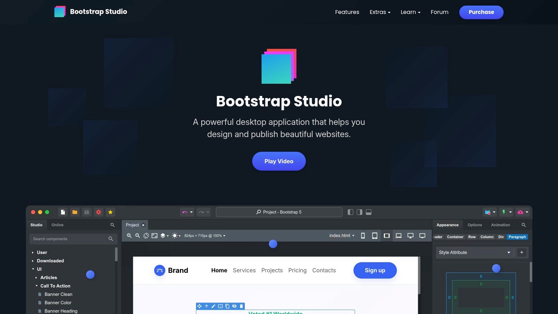
Task: Select the phone preview size
Action: click(363, 236)
